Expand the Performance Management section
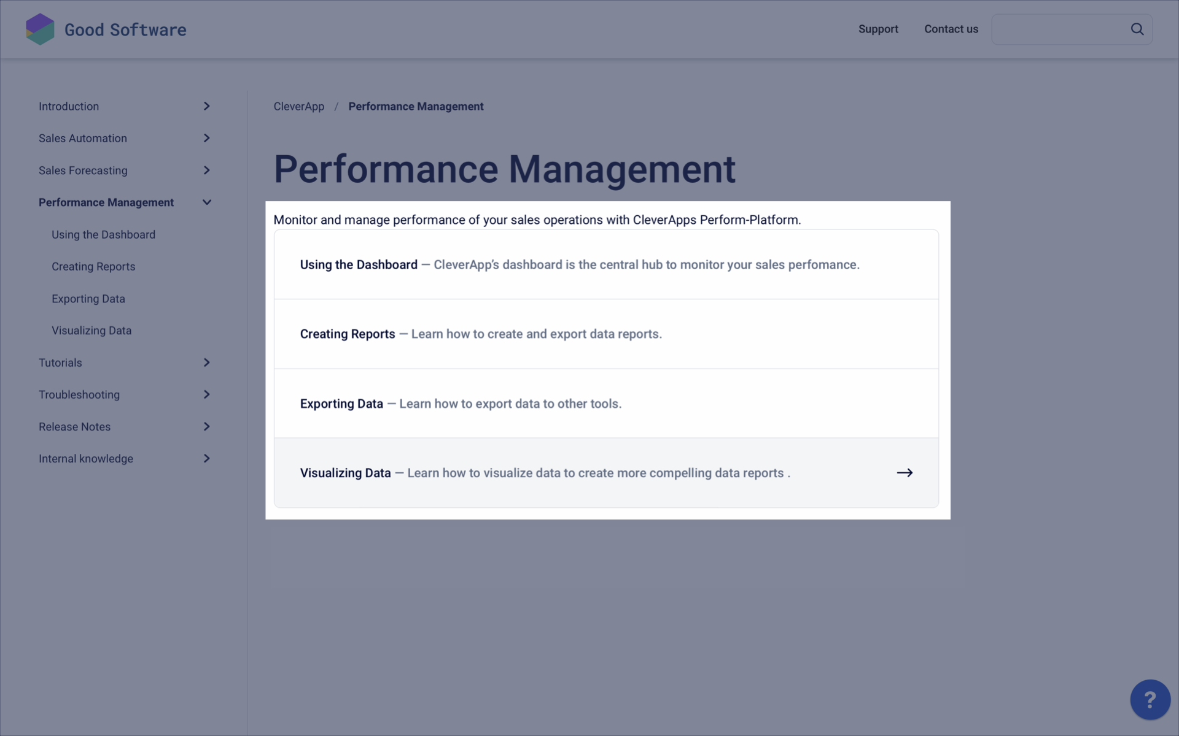The height and width of the screenshot is (736, 1179). pos(206,202)
